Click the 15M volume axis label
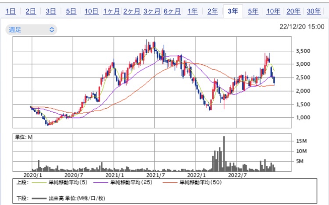 [x=301, y=141]
